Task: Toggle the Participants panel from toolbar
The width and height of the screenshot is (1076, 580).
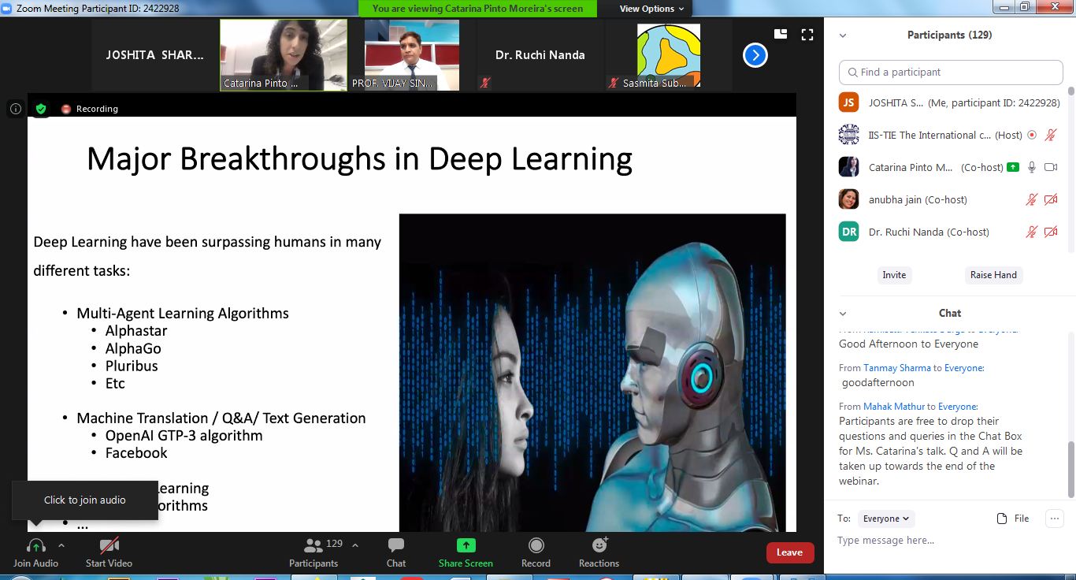Action: coord(314,545)
